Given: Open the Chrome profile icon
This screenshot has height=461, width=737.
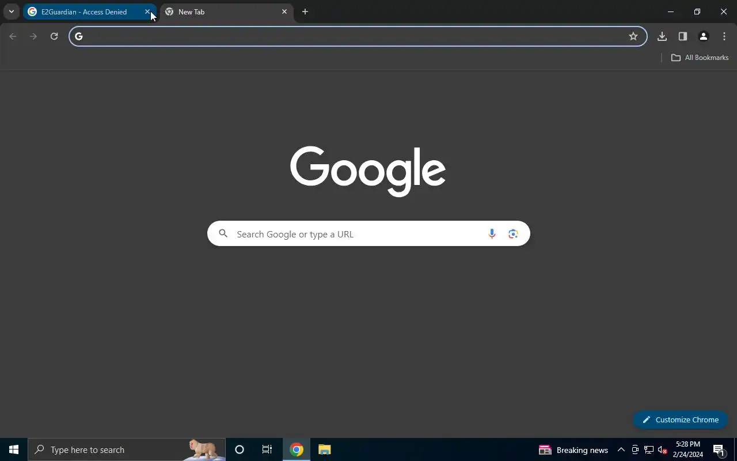Looking at the screenshot, I should tap(704, 36).
